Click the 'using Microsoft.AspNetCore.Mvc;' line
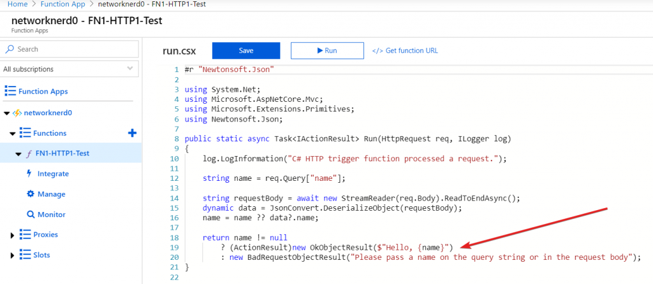 tap(254, 99)
